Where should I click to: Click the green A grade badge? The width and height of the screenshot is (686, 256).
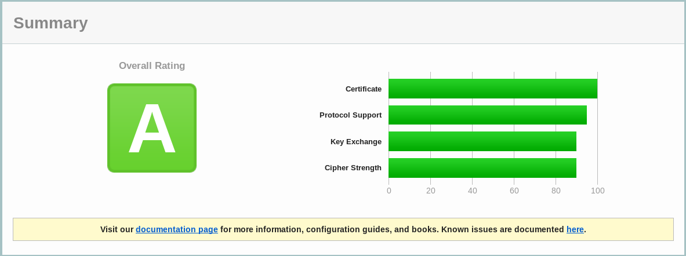(152, 128)
